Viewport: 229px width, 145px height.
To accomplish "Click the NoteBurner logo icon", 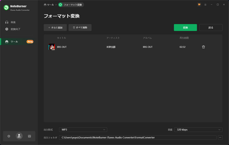I will point(6,8).
